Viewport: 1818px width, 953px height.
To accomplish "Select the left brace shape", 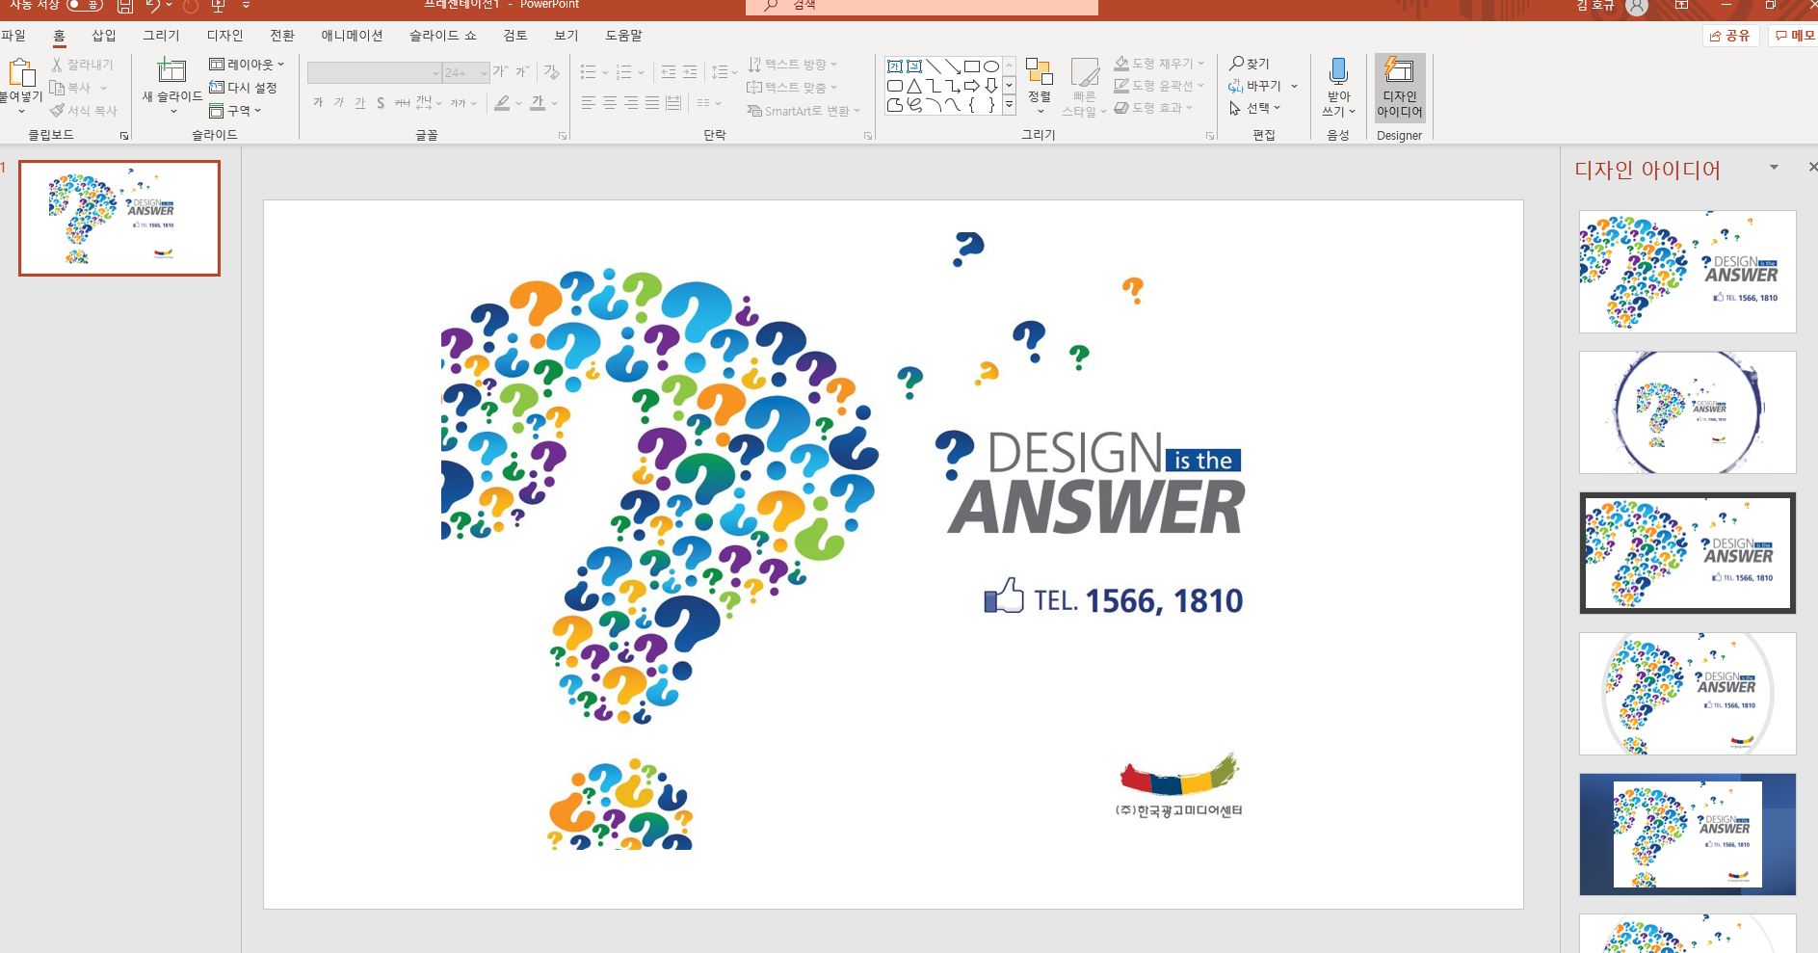I will [x=972, y=105].
